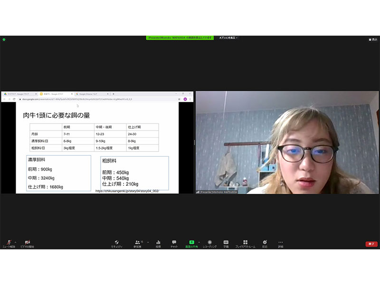
Task: Enable closed captions (字幕)
Action: 227,243
